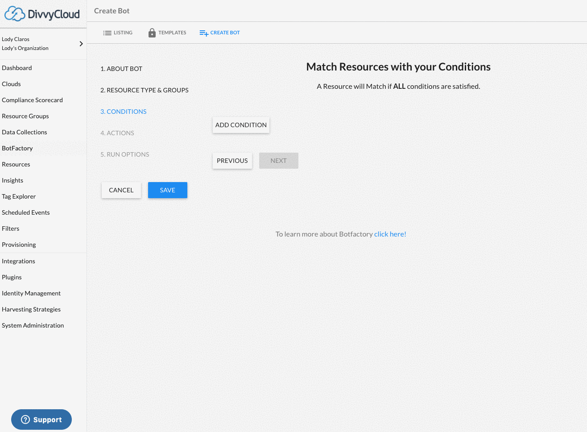Go to step 2 Resource Type & Groups

click(x=145, y=90)
